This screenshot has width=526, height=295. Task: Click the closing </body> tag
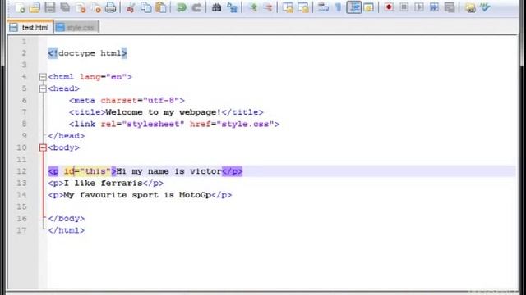66,219
